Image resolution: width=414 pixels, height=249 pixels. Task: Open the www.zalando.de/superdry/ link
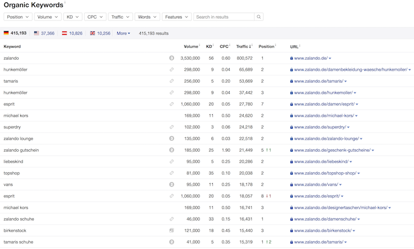(x=320, y=127)
